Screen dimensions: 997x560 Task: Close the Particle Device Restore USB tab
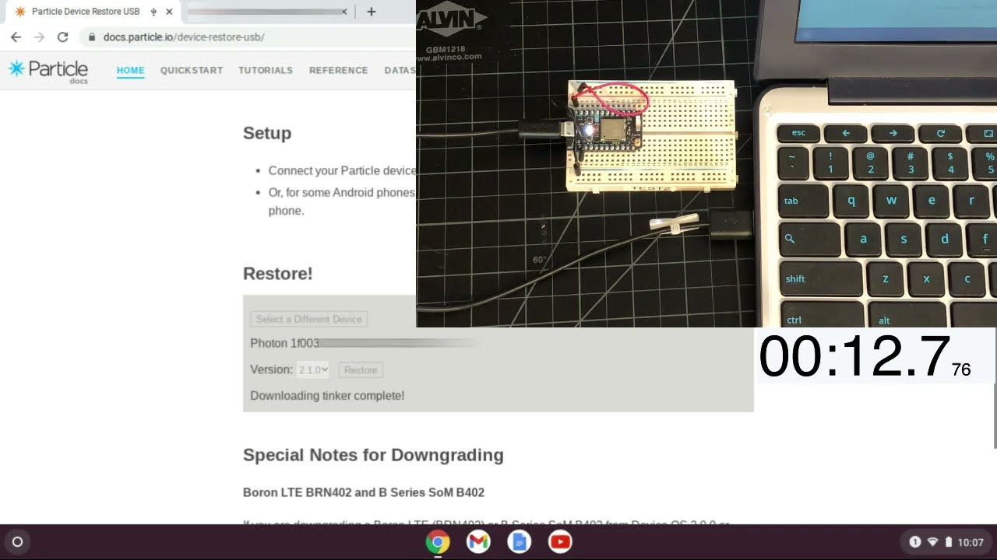pyautogui.click(x=169, y=12)
